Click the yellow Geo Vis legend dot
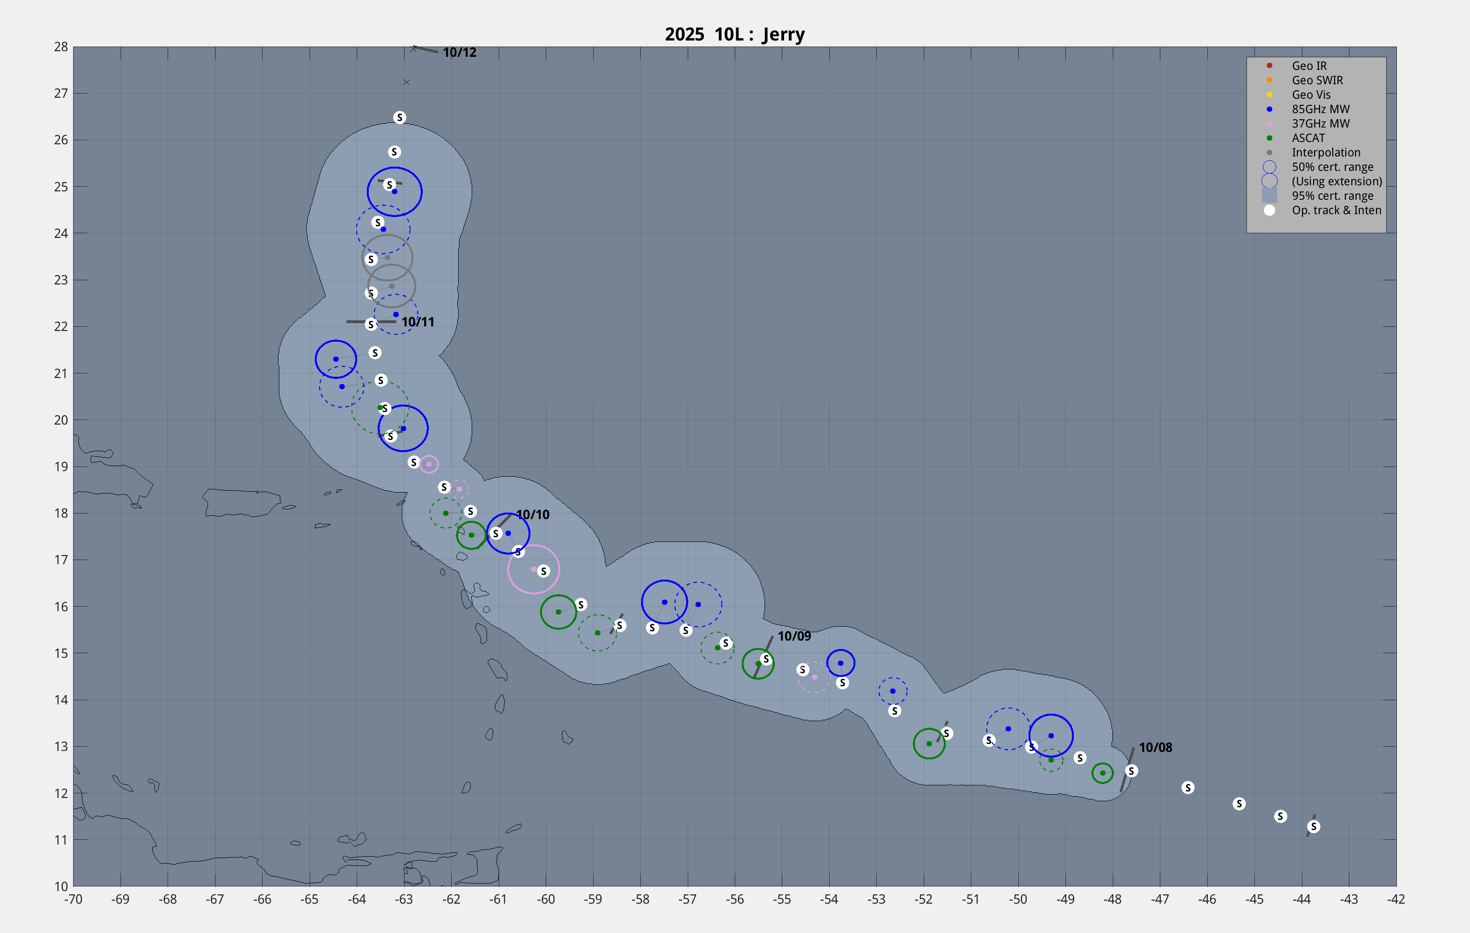 pos(1269,95)
